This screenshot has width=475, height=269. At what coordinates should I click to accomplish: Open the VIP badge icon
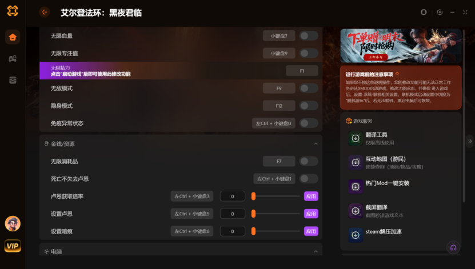pyautogui.click(x=13, y=246)
